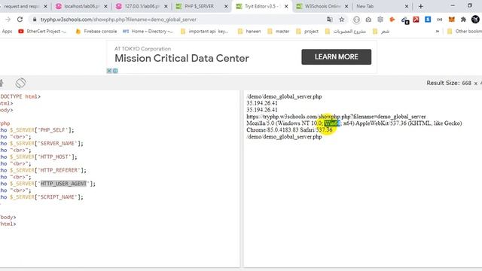482x271 pixels.
Task: Close the localhost/lab06 tab
Action: pos(105,6)
